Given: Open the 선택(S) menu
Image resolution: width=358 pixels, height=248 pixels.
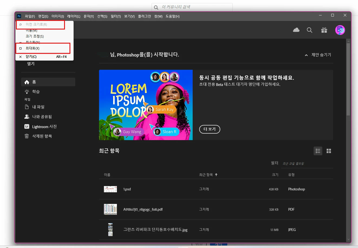Looking at the screenshot, I should pos(102,16).
